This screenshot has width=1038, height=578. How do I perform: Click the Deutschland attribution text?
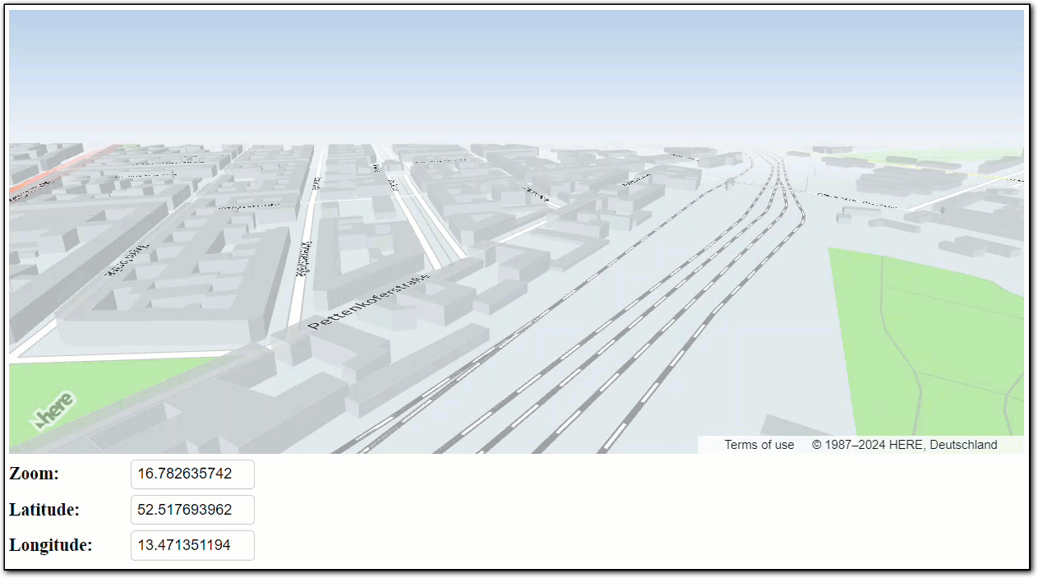[966, 444]
